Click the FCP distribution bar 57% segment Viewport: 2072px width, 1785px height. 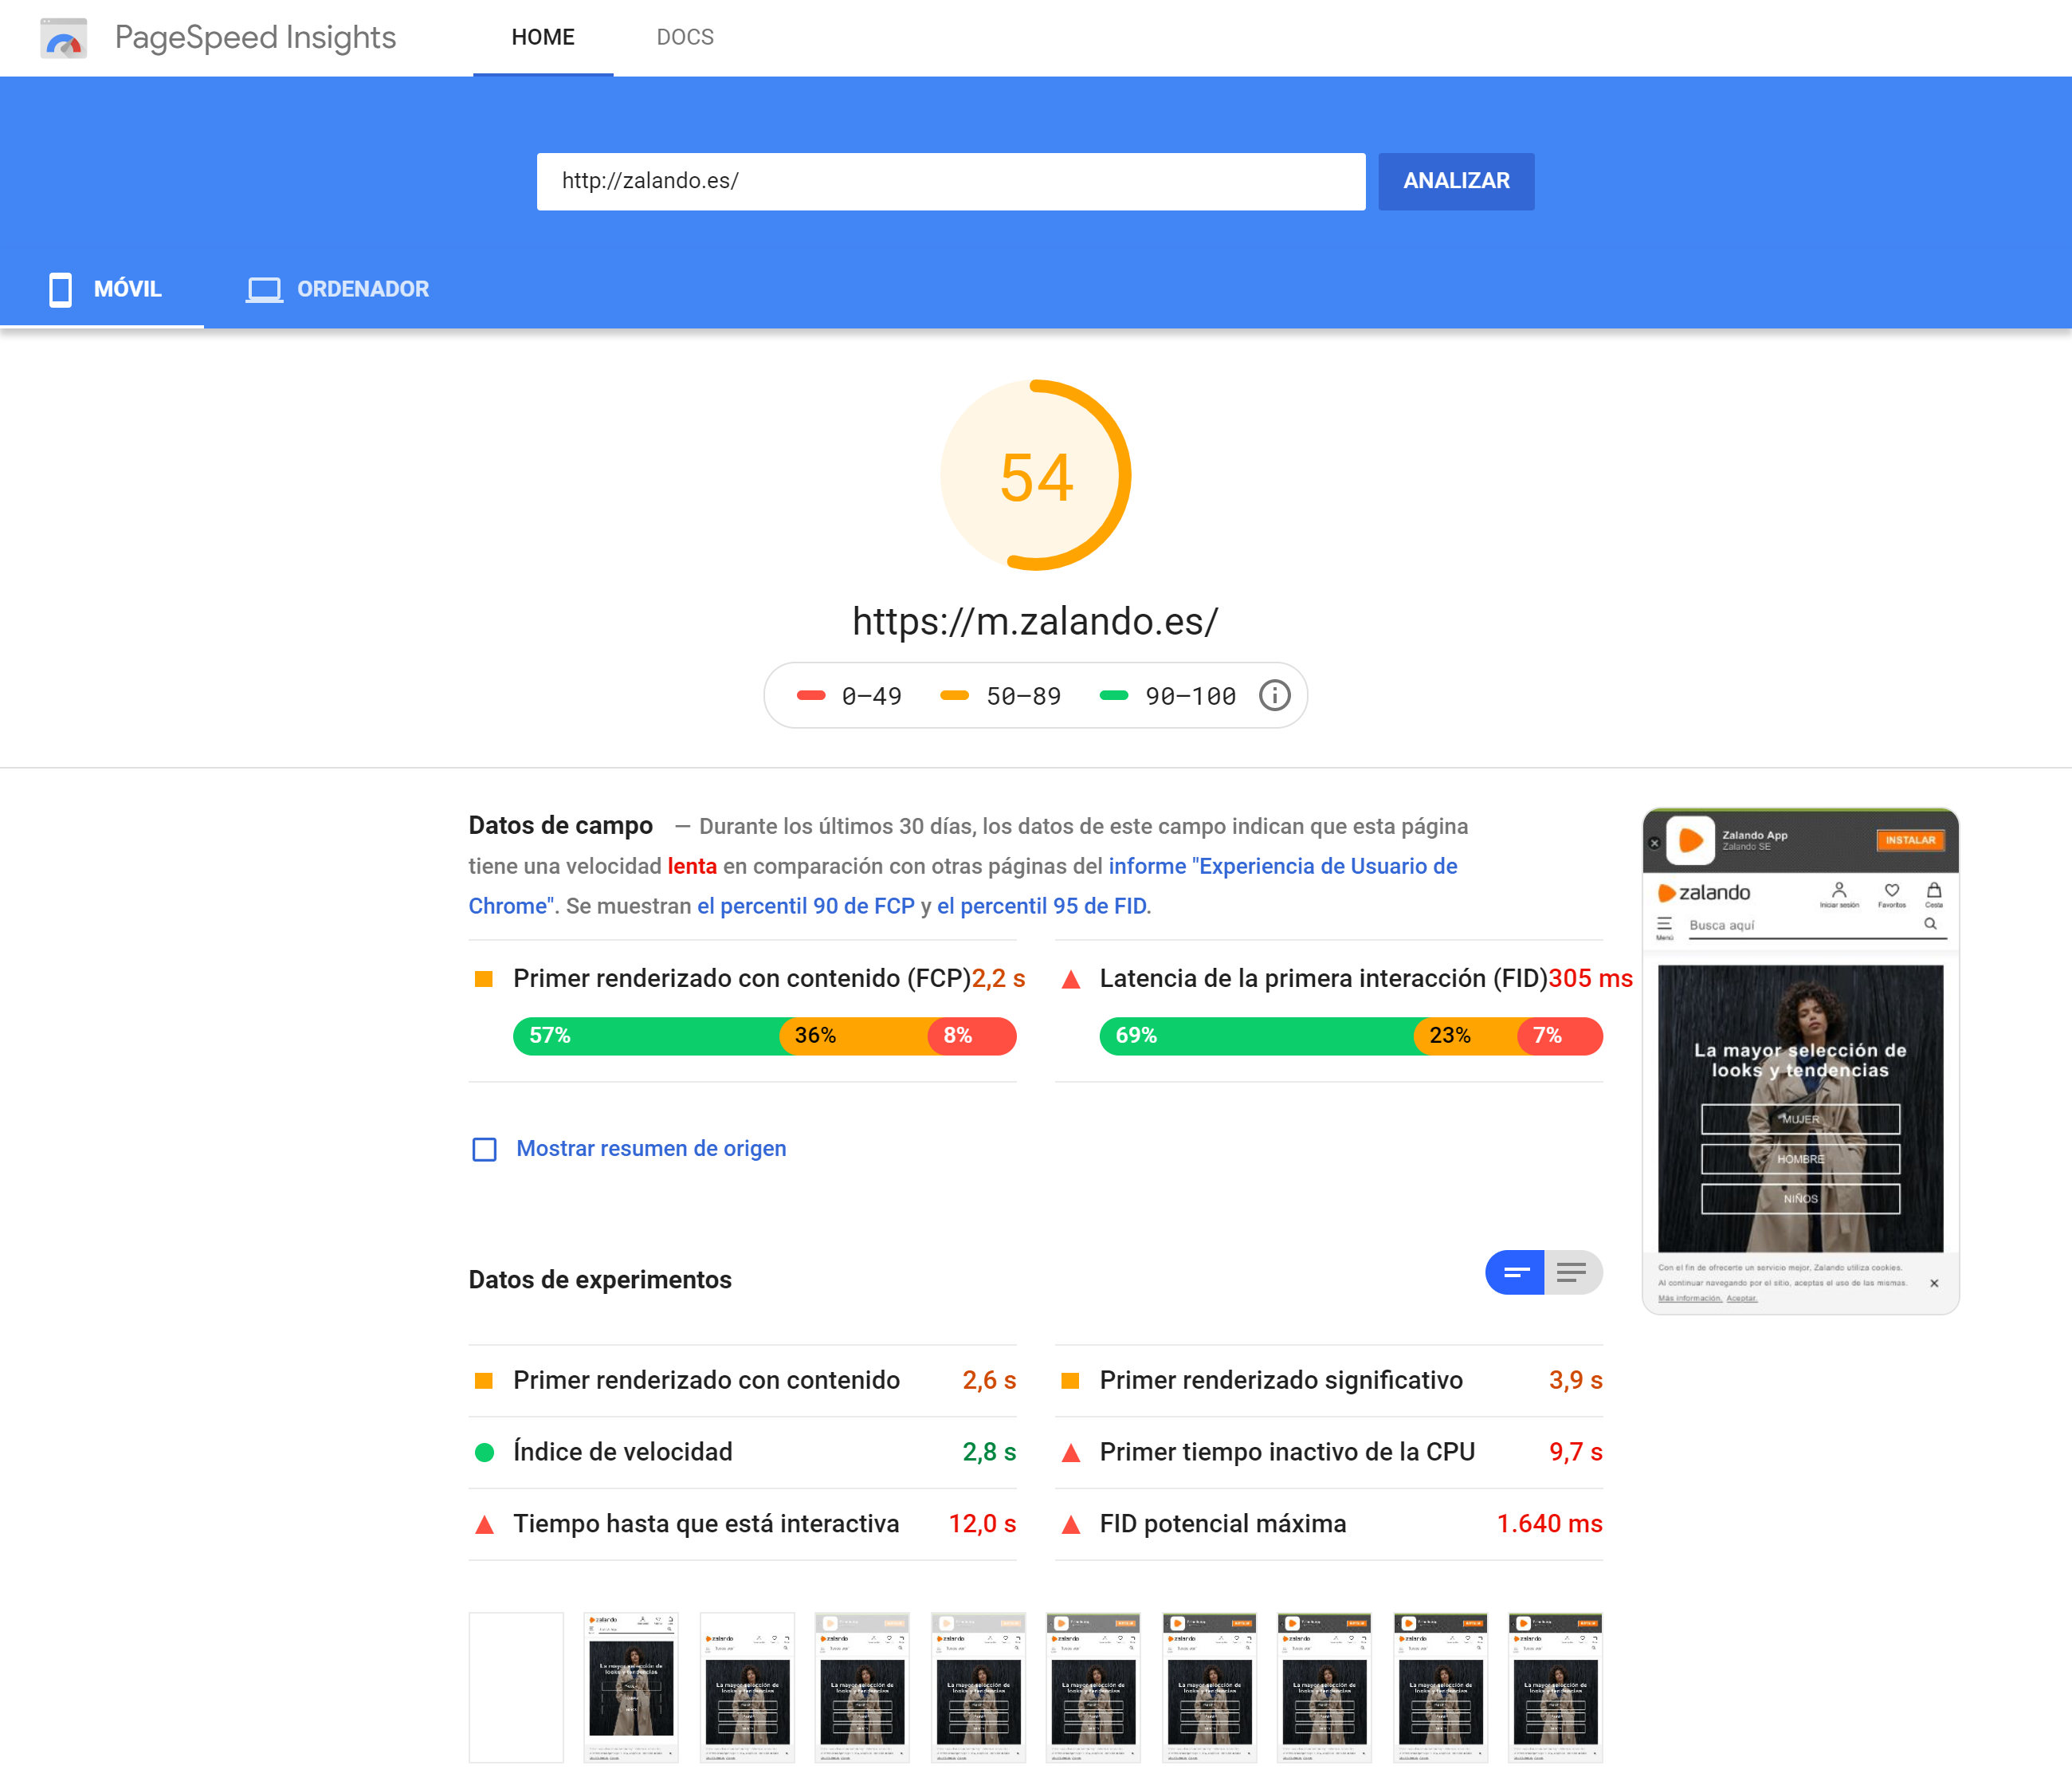coord(645,1036)
